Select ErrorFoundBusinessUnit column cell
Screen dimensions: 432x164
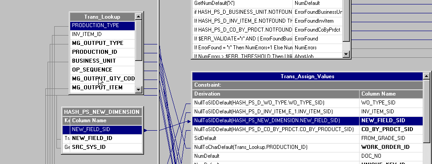318,12
